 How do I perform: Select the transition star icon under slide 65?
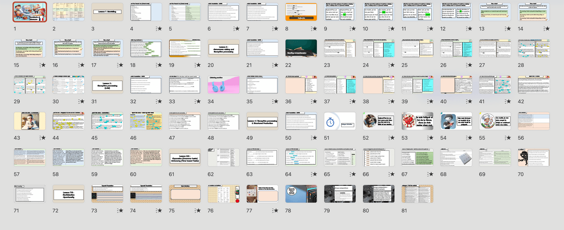pos(353,174)
